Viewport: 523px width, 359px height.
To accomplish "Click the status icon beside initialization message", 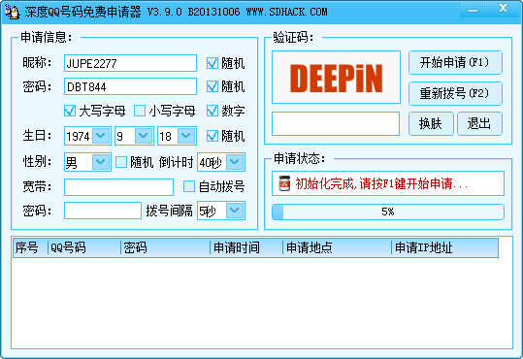I will point(284,183).
